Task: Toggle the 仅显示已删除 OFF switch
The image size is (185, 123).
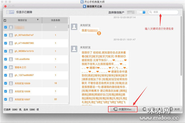Action: 10,12
